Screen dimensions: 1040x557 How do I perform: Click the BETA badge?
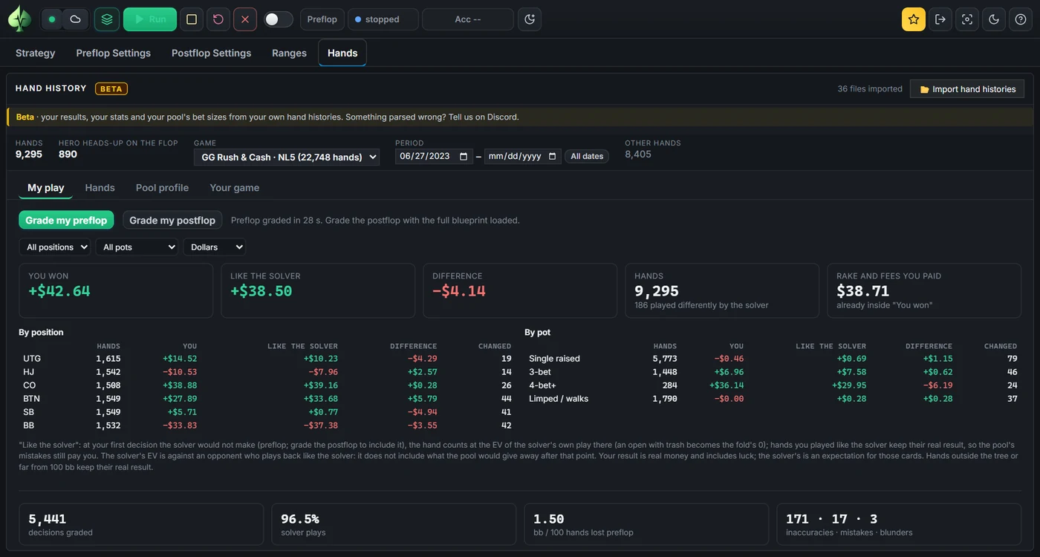point(111,88)
